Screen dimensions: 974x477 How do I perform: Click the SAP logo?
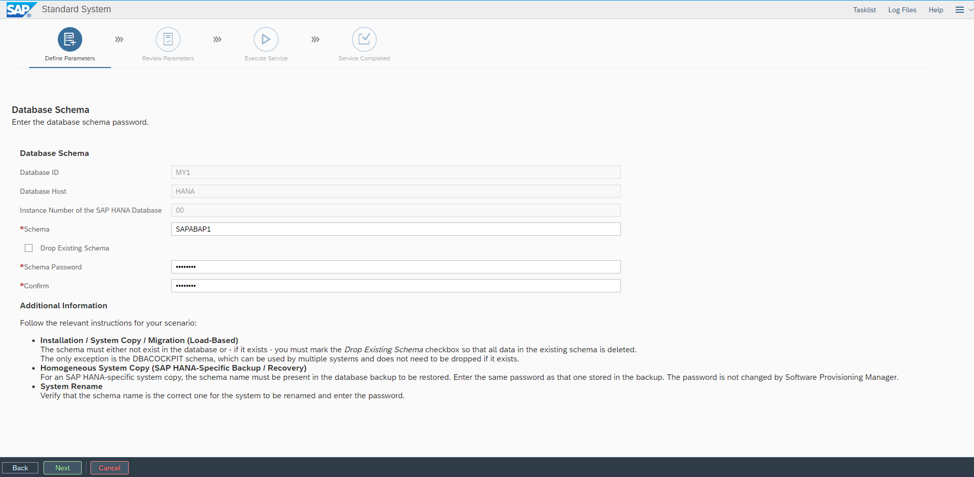pyautogui.click(x=19, y=10)
